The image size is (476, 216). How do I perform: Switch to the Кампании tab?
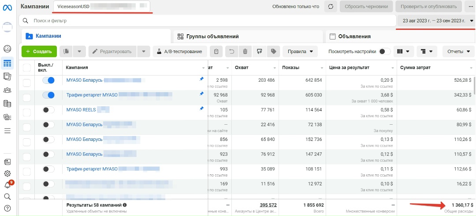click(96, 36)
